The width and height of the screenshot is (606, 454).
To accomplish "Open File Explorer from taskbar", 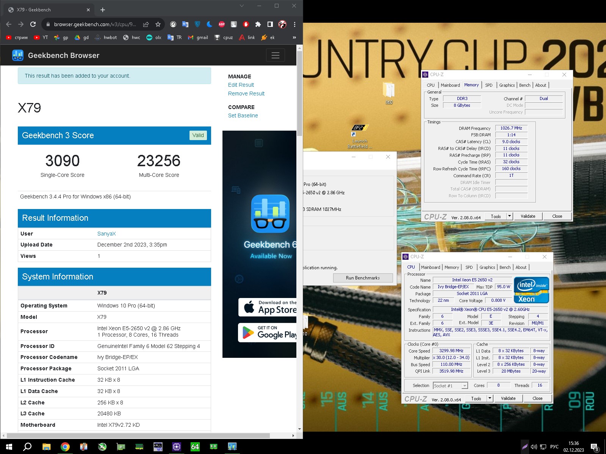I will pos(46,447).
